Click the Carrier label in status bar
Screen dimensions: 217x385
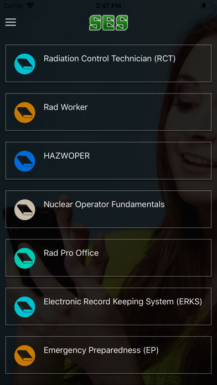click(x=14, y=6)
